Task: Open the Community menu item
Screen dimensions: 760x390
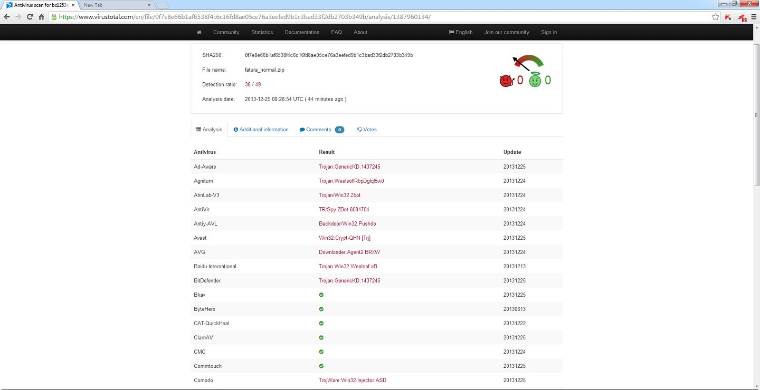Action: pos(226,32)
